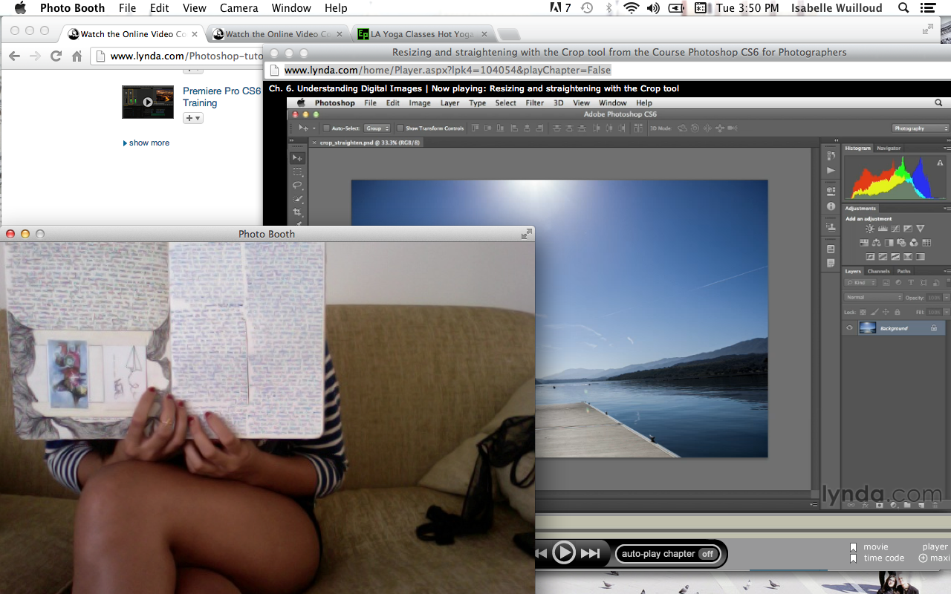Open the Histogram panel options menu
The image size is (951, 594).
pos(947,148)
